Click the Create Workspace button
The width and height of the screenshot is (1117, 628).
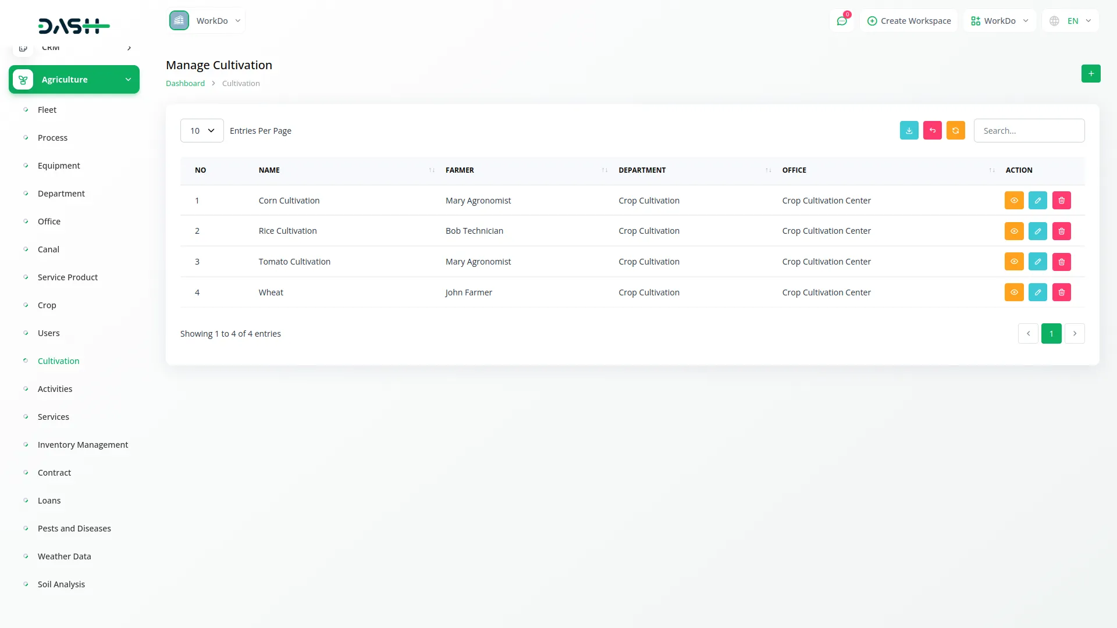(x=909, y=21)
